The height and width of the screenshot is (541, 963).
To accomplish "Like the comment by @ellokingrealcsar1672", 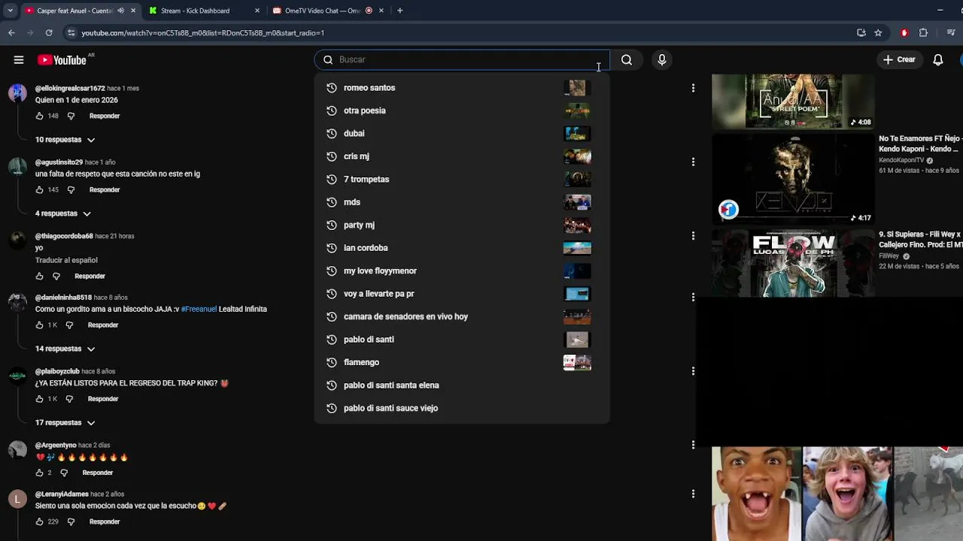I will tap(40, 116).
